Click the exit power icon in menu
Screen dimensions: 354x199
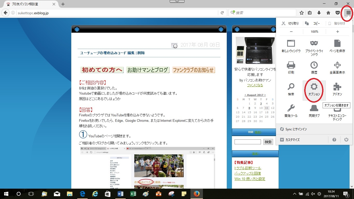(x=346, y=140)
